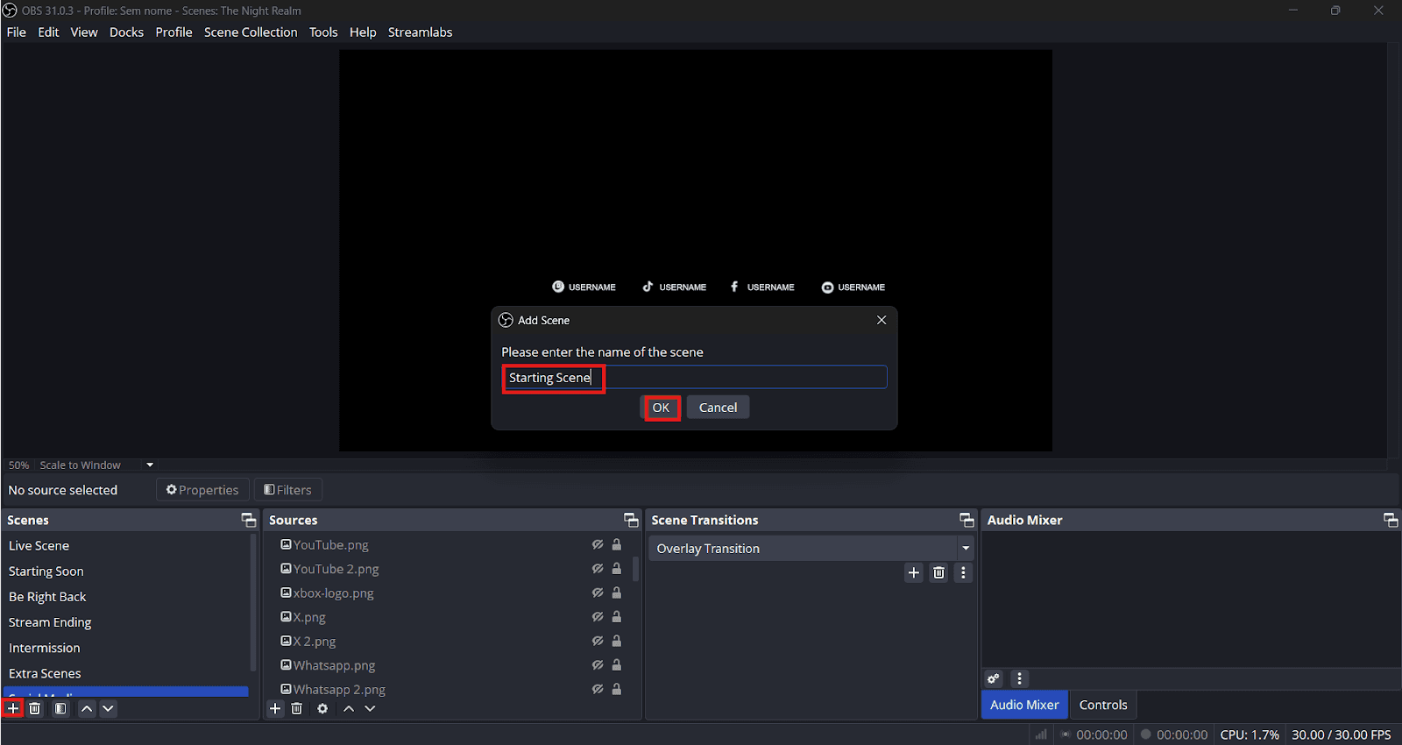1402x745 pixels.
Task: Open the Scene Collection menu
Action: coord(251,32)
